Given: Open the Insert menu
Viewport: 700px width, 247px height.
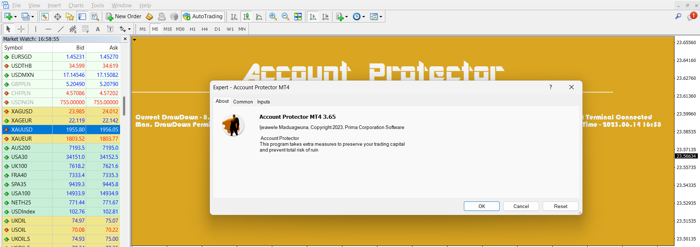Looking at the screenshot, I should pyautogui.click(x=54, y=5).
